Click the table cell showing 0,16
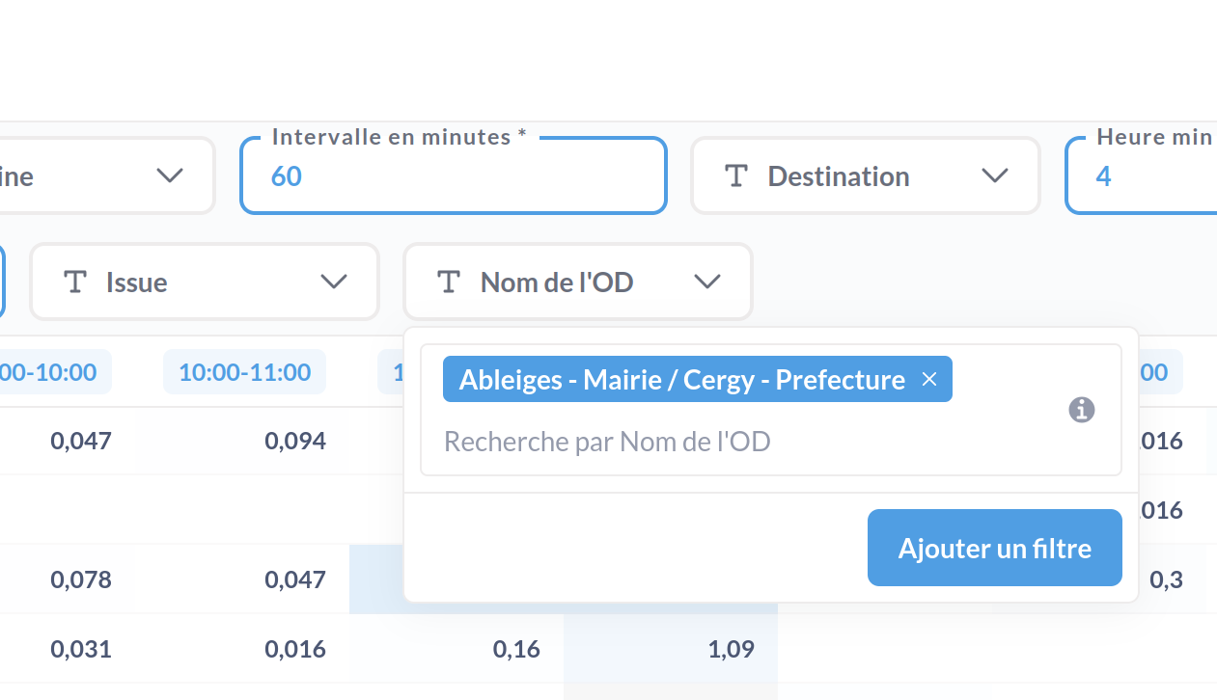This screenshot has height=700, width=1217. [516, 649]
